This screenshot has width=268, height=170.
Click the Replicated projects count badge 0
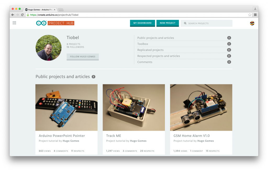click(x=229, y=50)
